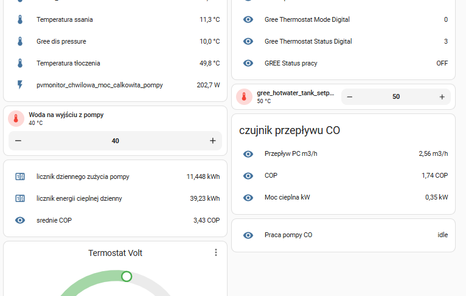Click the czujnik przepływu CO card heading
Image resolution: width=466 pixels, height=296 pixels.
tap(290, 130)
